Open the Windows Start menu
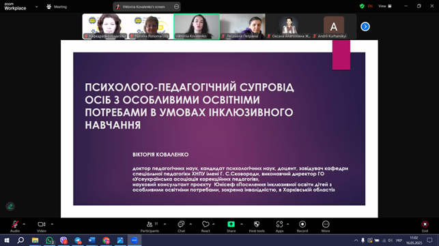Screen dimensions: 439x246 pos(7,241)
